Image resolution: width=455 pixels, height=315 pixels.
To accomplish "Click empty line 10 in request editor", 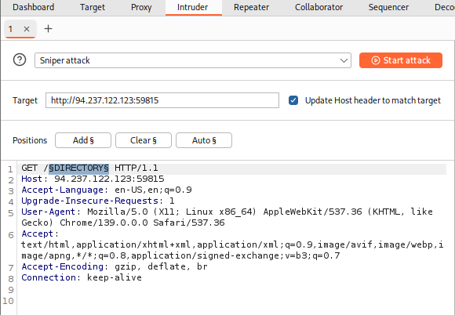I will [x=231, y=301].
